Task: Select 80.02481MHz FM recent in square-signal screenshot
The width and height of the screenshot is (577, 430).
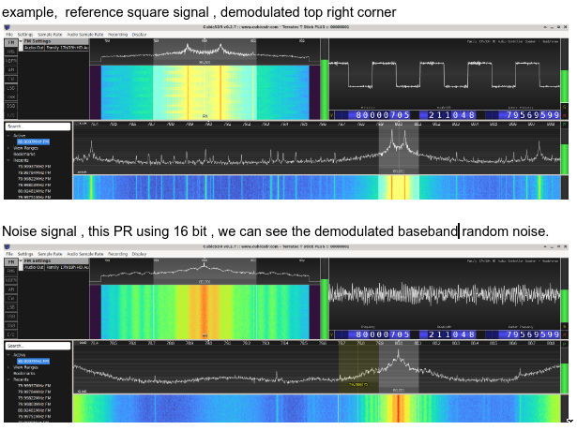Action: [34, 191]
